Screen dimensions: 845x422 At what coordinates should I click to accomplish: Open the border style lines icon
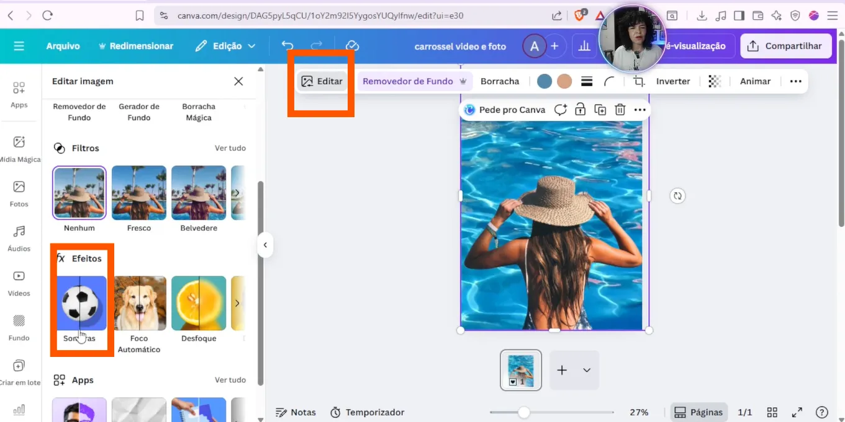pos(587,81)
